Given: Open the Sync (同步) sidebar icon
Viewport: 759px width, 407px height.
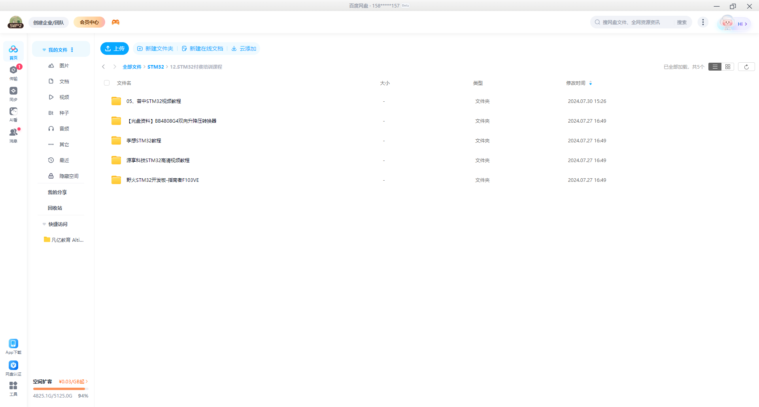Looking at the screenshot, I should click(x=13, y=93).
